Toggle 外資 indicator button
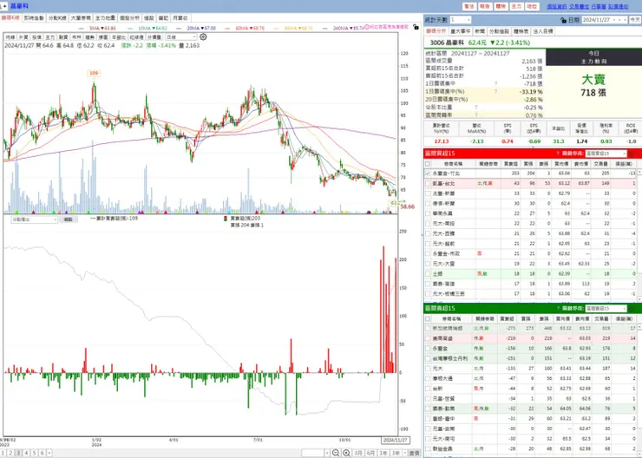Screen dimensions: 642x458 [x=23, y=37]
